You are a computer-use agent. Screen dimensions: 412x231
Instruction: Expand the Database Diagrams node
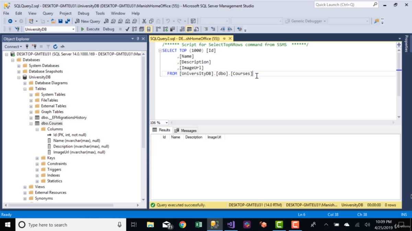[25, 83]
